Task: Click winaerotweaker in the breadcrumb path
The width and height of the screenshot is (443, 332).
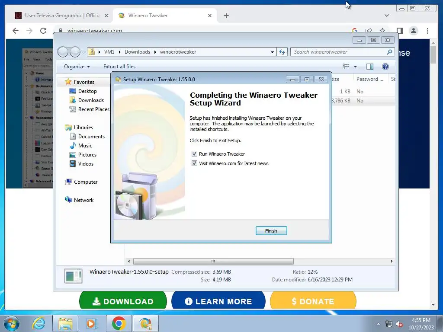Action: pyautogui.click(x=178, y=52)
